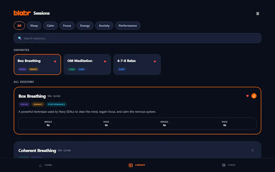This screenshot has width=275, height=172.
Task: Toggle heart on OM Meditation card
Action: tap(105, 62)
